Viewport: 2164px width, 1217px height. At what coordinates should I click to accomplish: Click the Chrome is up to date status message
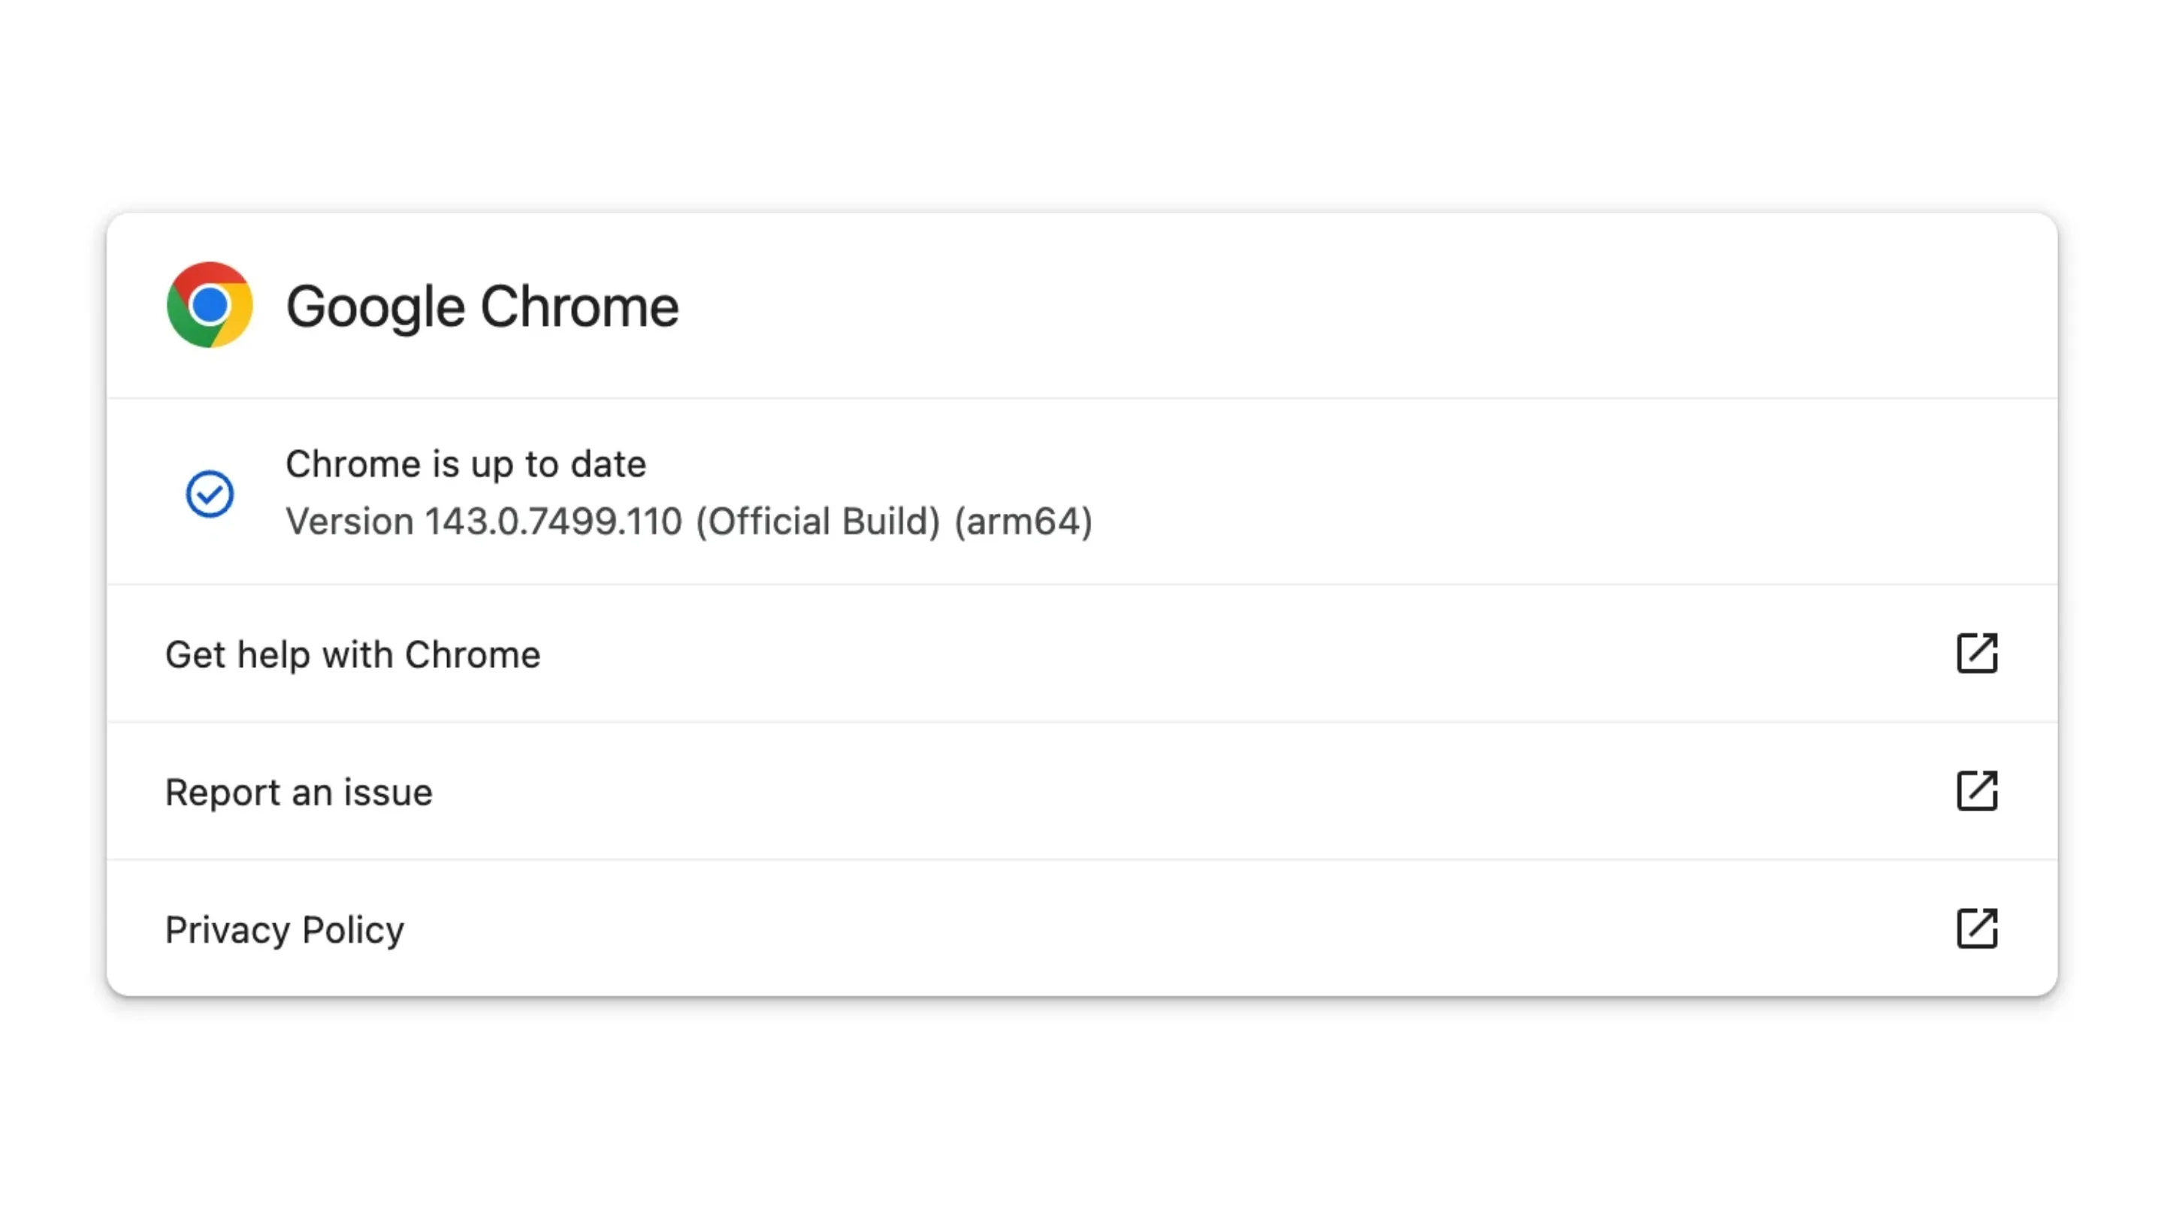point(465,463)
